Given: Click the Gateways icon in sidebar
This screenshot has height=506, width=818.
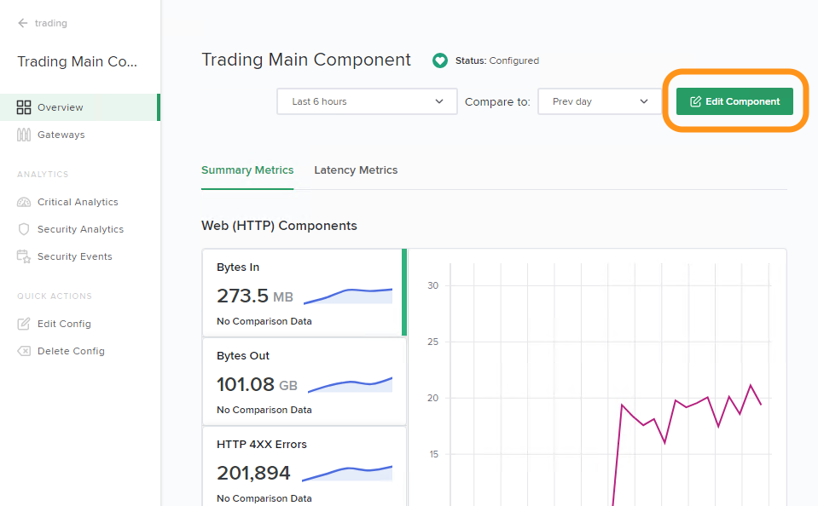Looking at the screenshot, I should [x=24, y=135].
